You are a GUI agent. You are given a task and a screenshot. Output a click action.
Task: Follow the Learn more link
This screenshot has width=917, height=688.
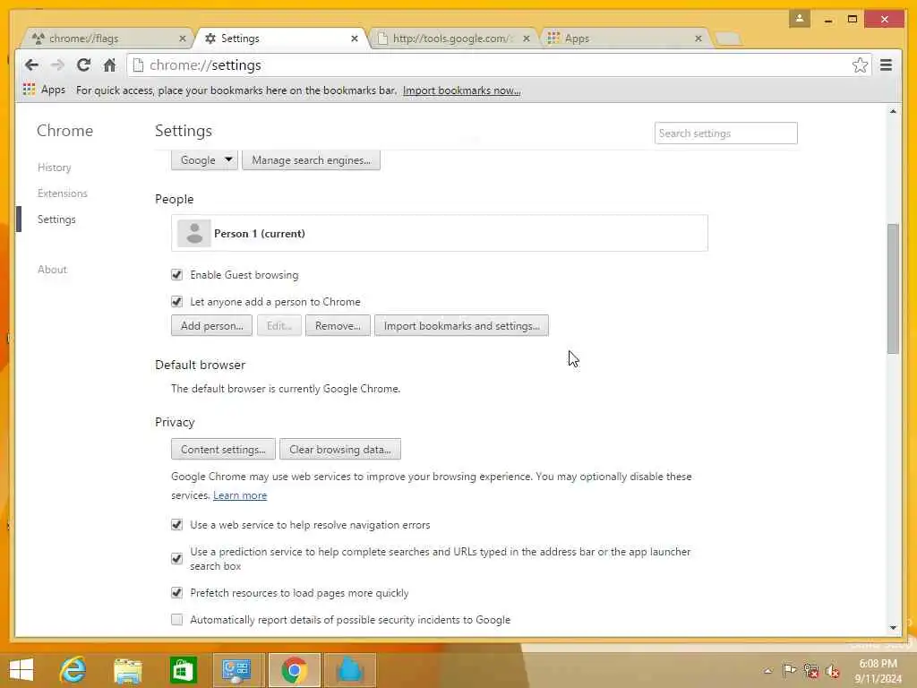point(240,494)
